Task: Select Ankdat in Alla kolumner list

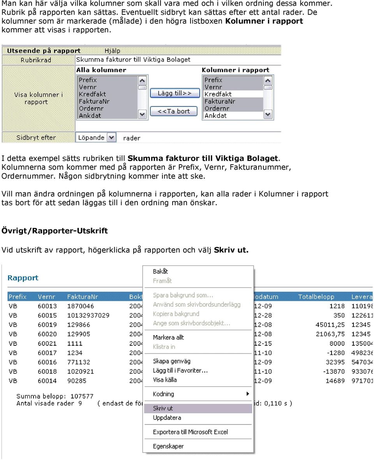Action: pyautogui.click(x=108, y=115)
